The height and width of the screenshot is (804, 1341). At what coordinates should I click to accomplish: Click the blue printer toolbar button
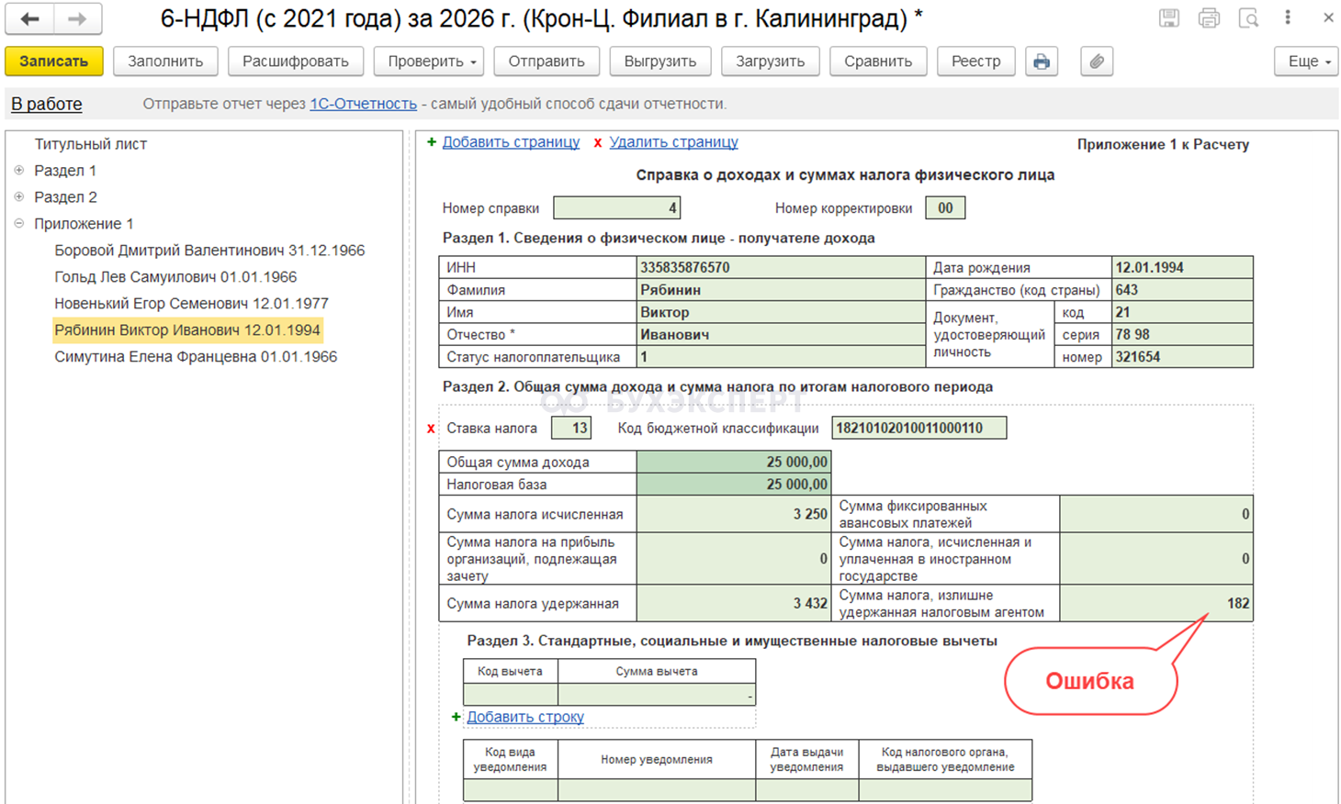(1042, 61)
